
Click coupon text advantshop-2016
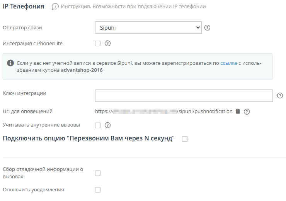[82, 70]
